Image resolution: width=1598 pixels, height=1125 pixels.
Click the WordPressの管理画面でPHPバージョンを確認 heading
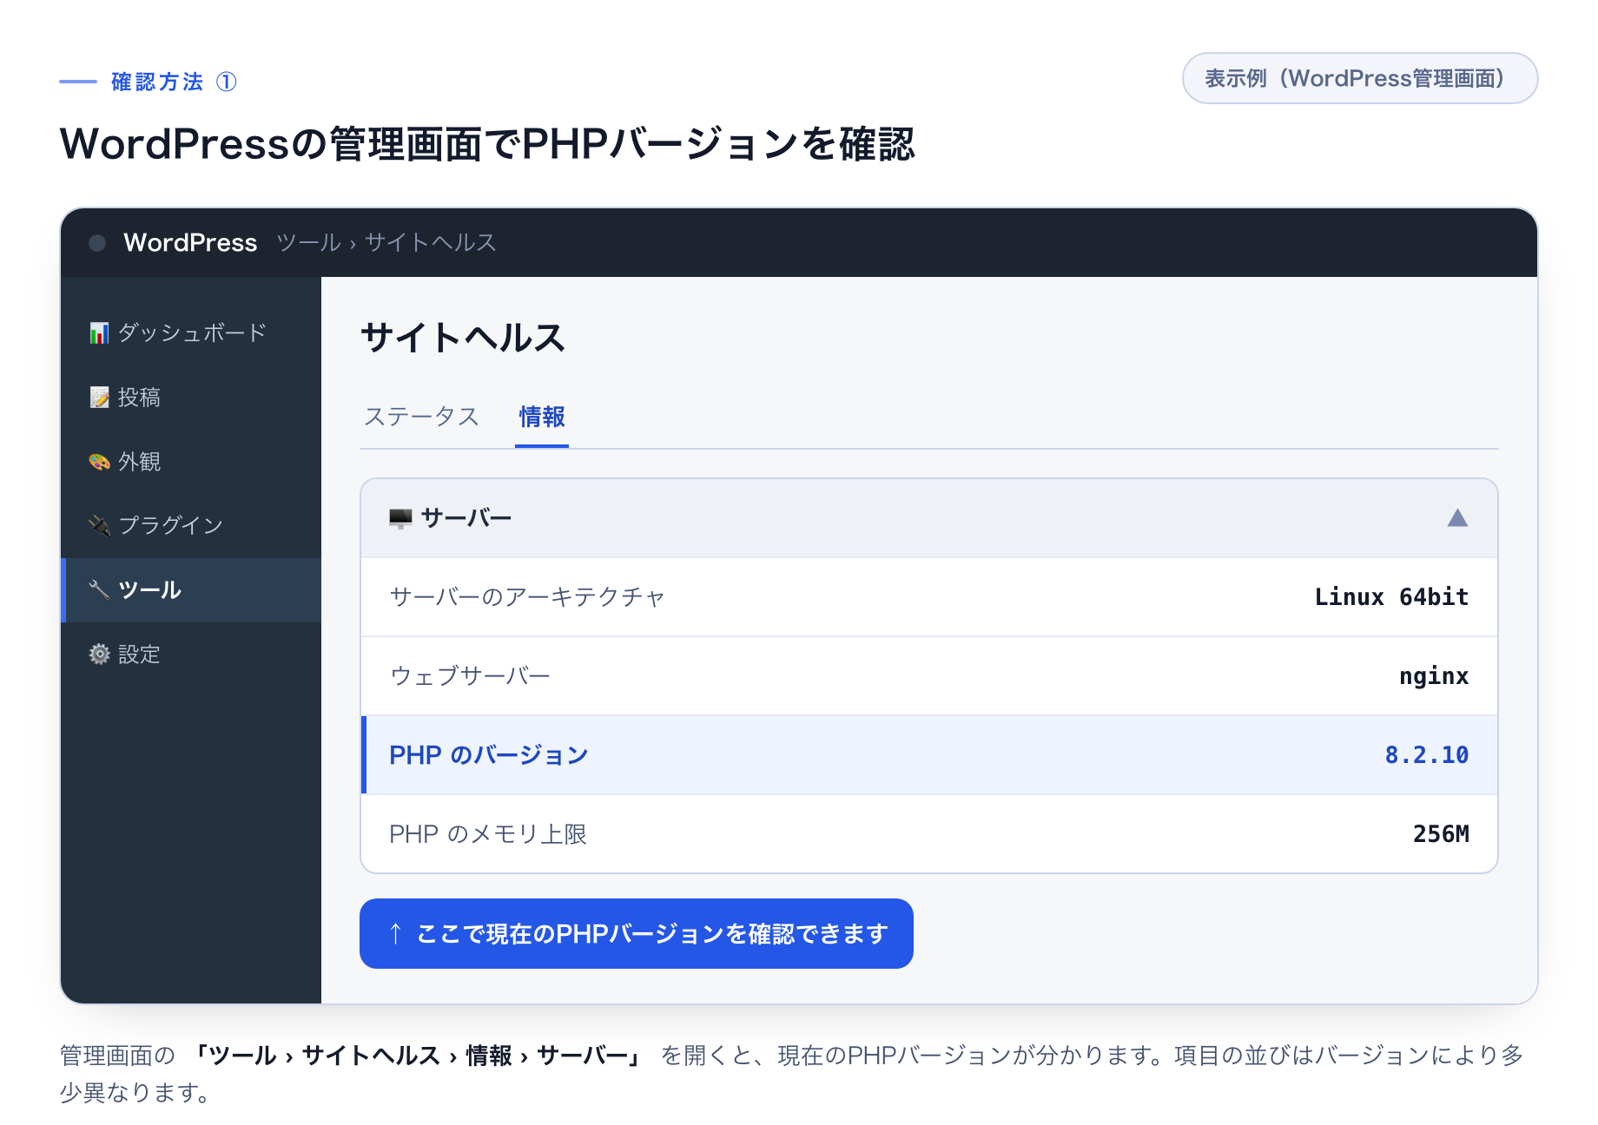pyautogui.click(x=487, y=144)
